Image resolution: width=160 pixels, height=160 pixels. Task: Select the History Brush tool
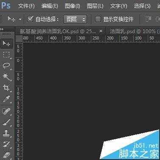pos(6,144)
